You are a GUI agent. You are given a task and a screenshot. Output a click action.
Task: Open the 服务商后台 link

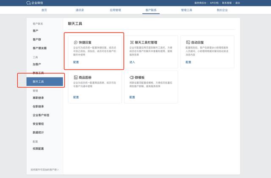coord(200,3)
